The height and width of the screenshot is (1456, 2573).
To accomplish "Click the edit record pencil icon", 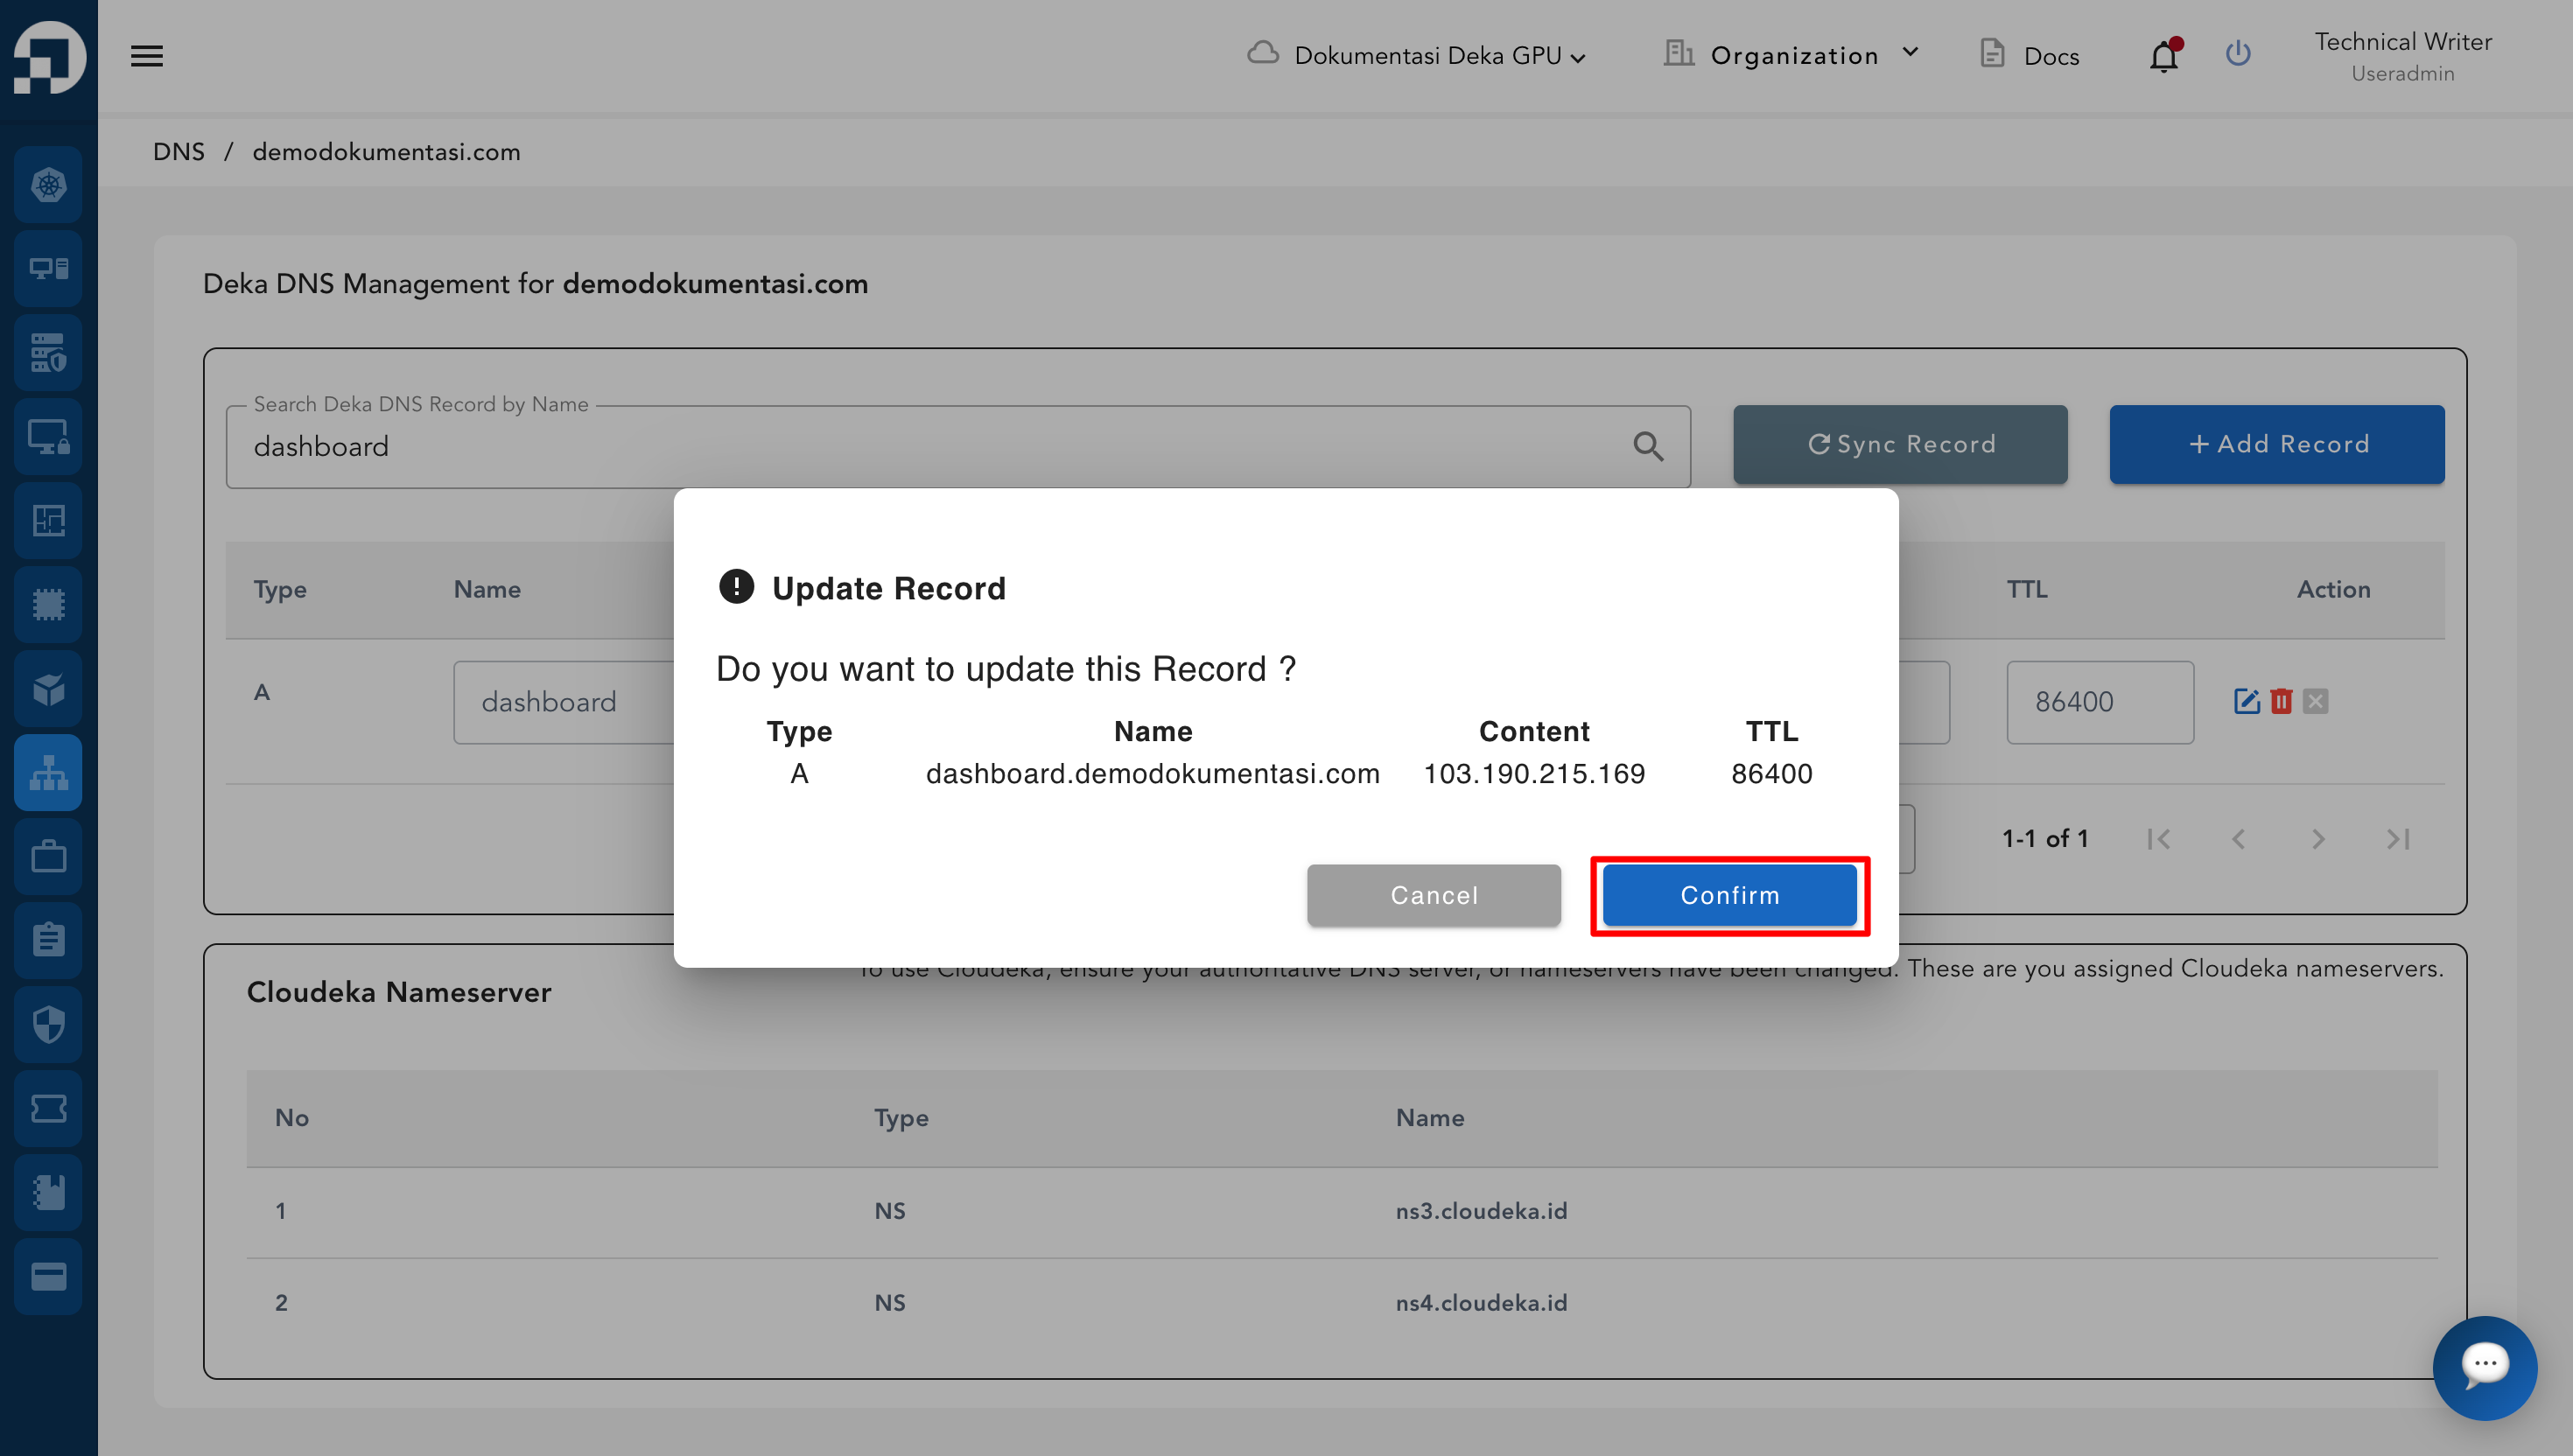I will point(2246,701).
